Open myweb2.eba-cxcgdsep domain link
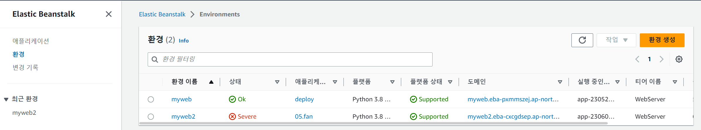Viewport: 701px width, 130px height. 513,117
